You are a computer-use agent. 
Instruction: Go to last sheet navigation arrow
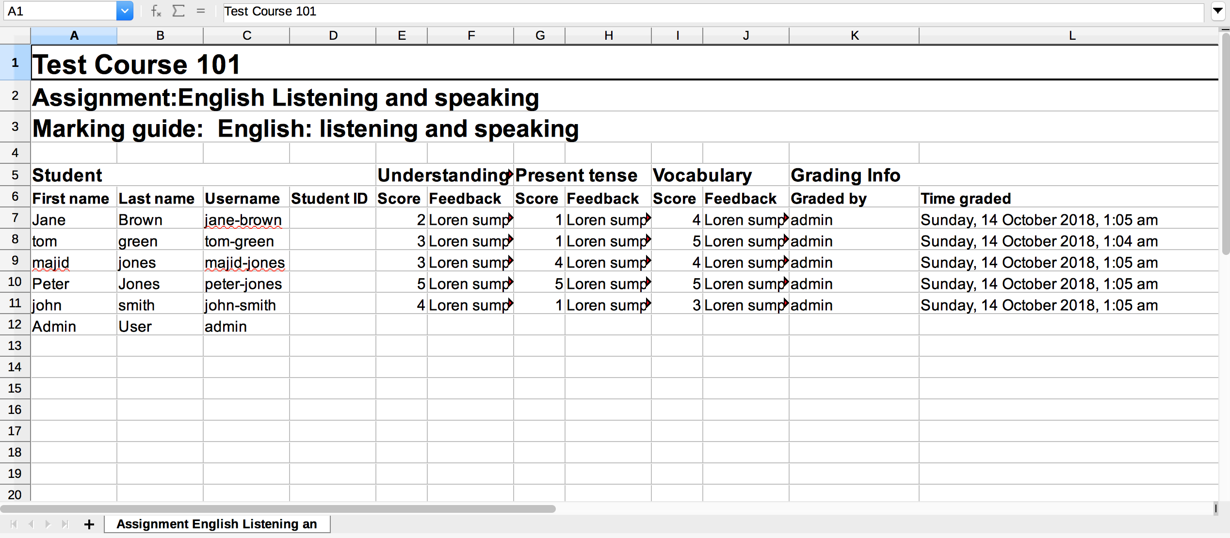pyautogui.click(x=65, y=524)
